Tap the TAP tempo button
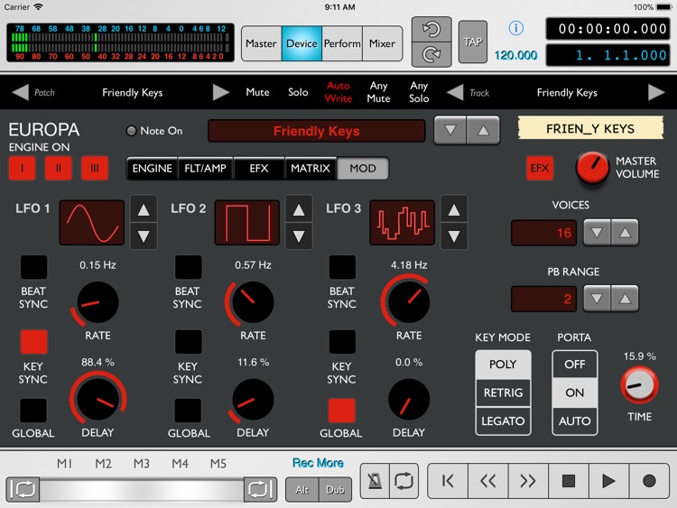 [473, 42]
